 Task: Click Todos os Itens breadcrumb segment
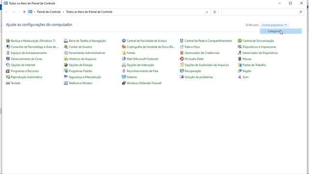tap(89, 12)
